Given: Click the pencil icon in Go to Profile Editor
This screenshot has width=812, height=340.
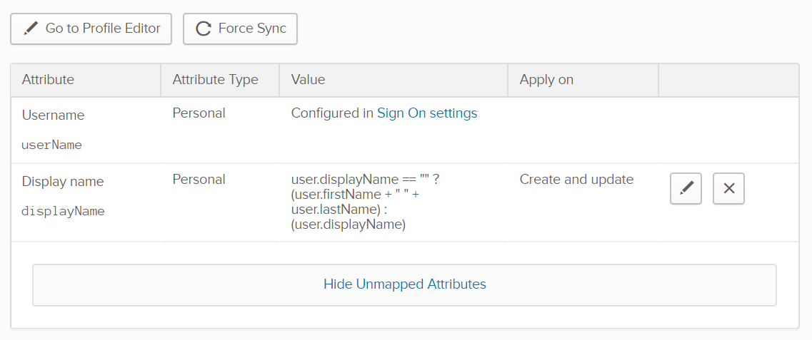Looking at the screenshot, I should (x=30, y=29).
